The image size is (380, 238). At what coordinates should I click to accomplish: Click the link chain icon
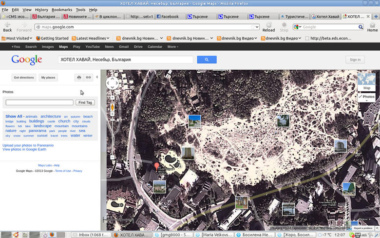pyautogui.click(x=88, y=78)
